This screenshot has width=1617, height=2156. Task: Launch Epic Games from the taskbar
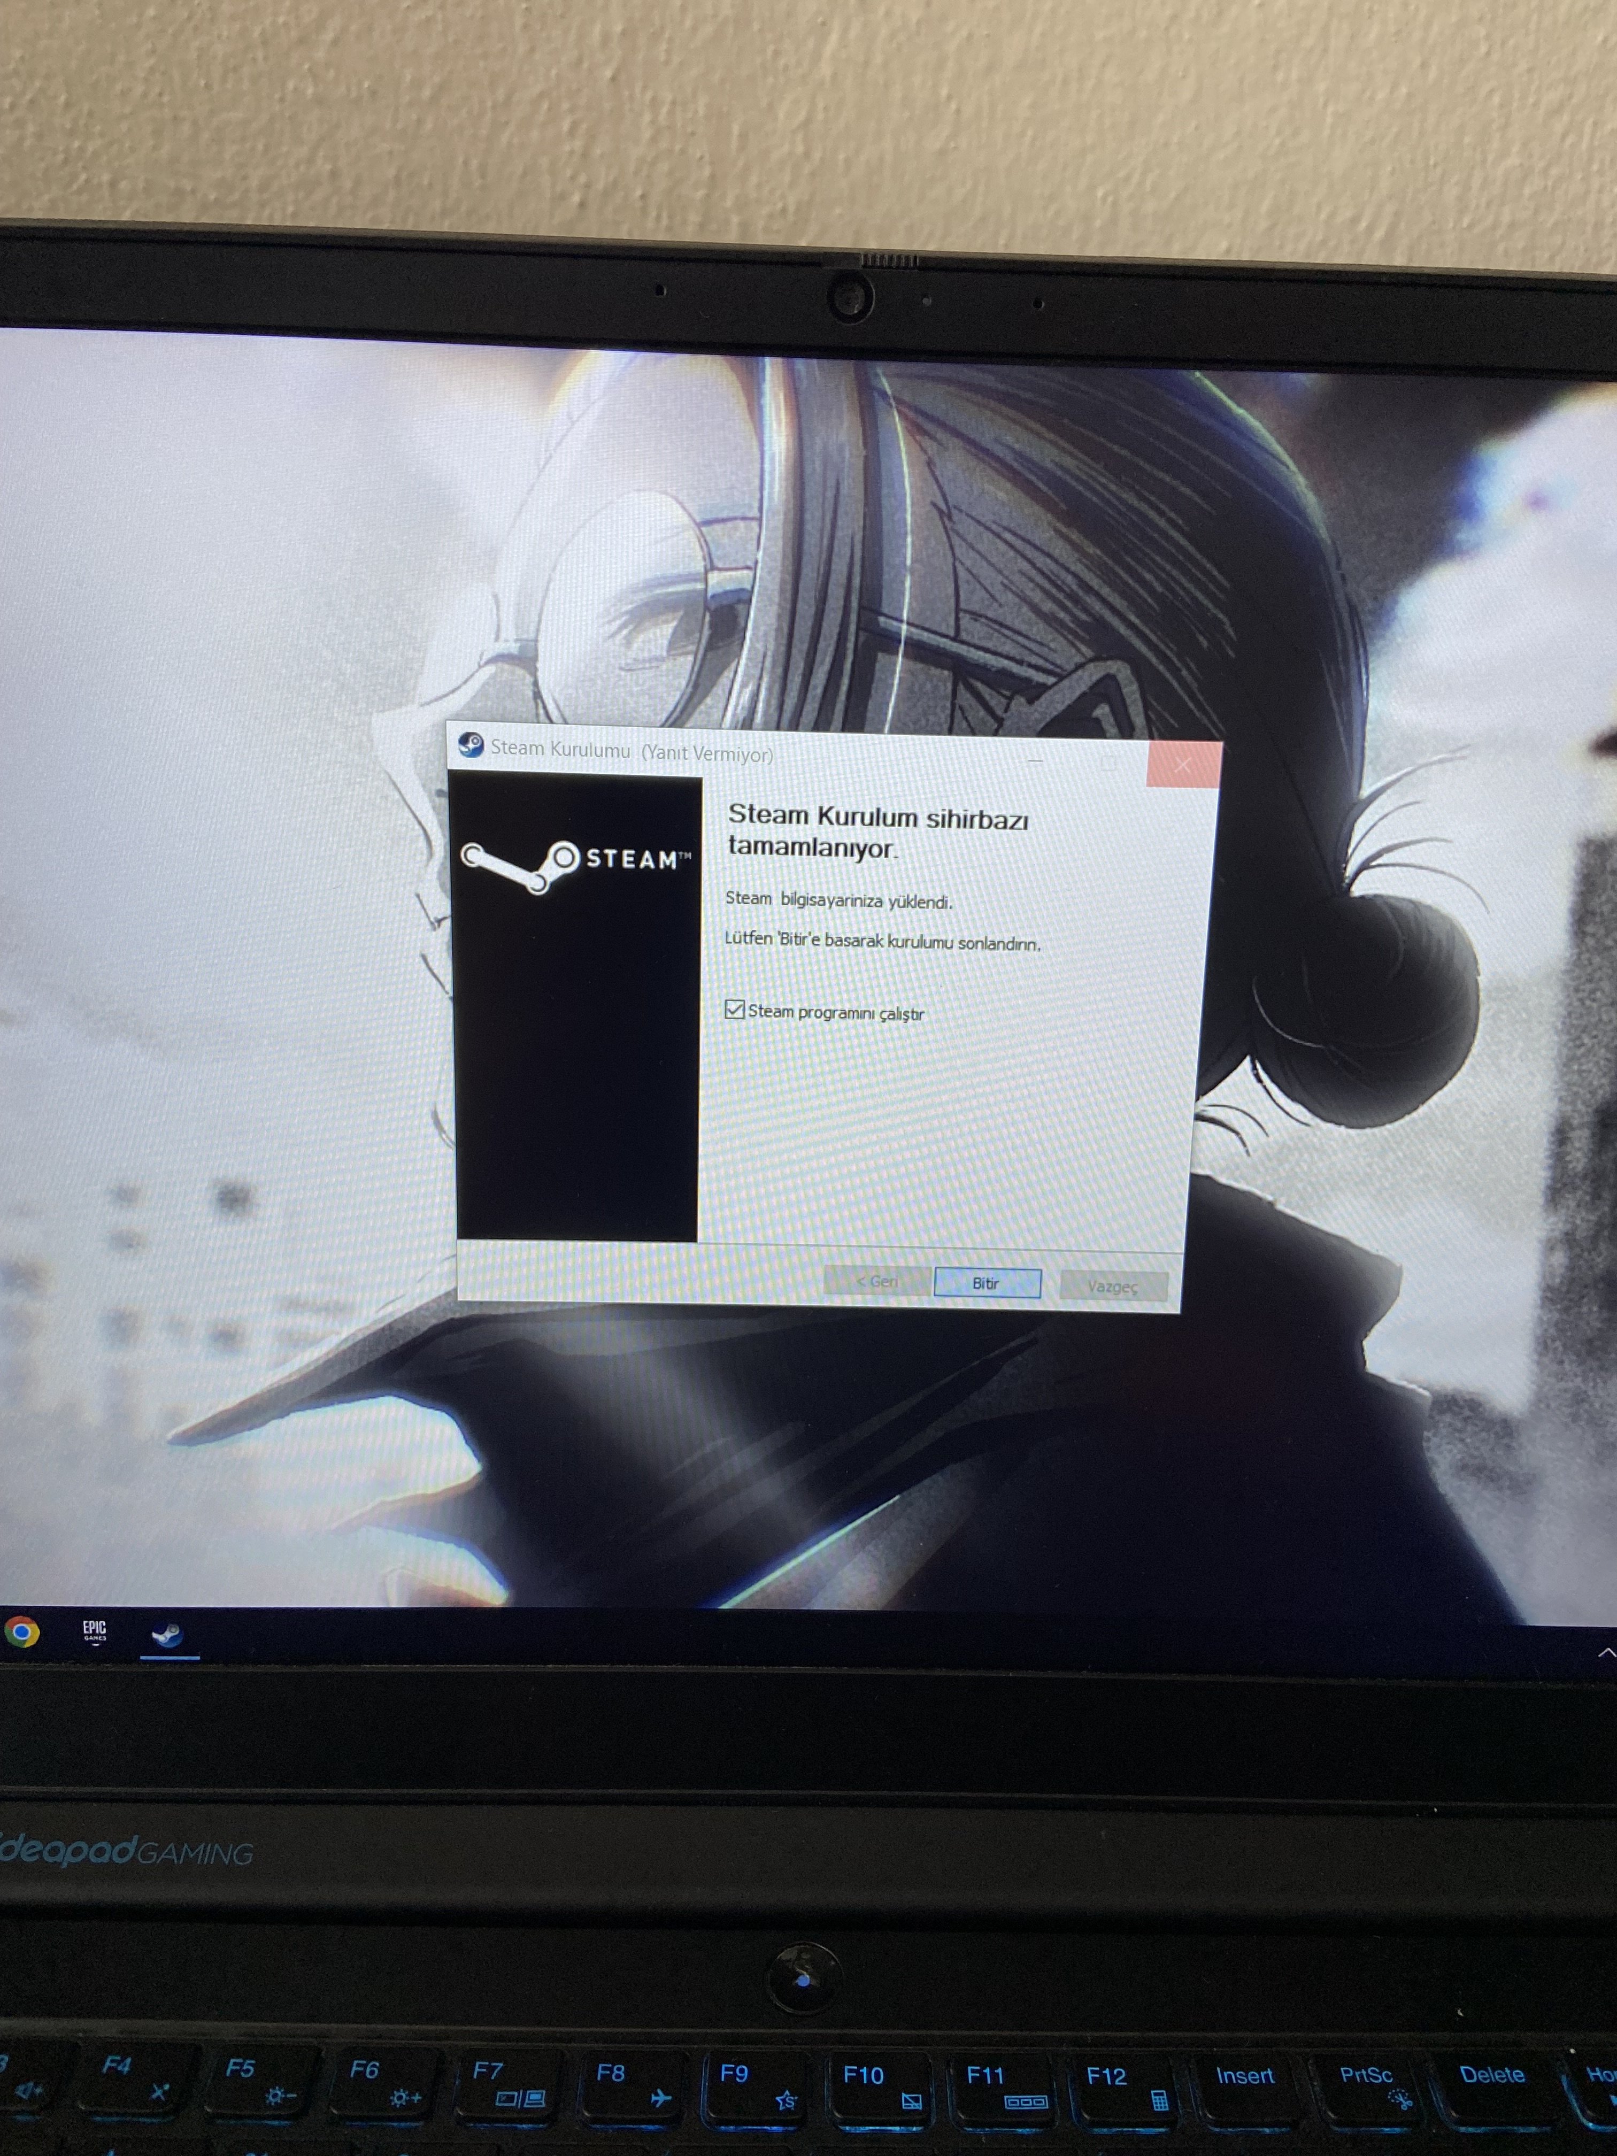click(x=95, y=1631)
